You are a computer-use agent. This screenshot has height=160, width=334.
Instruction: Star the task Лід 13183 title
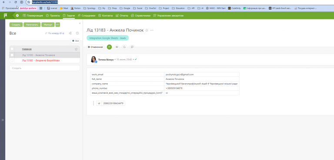(x=147, y=30)
